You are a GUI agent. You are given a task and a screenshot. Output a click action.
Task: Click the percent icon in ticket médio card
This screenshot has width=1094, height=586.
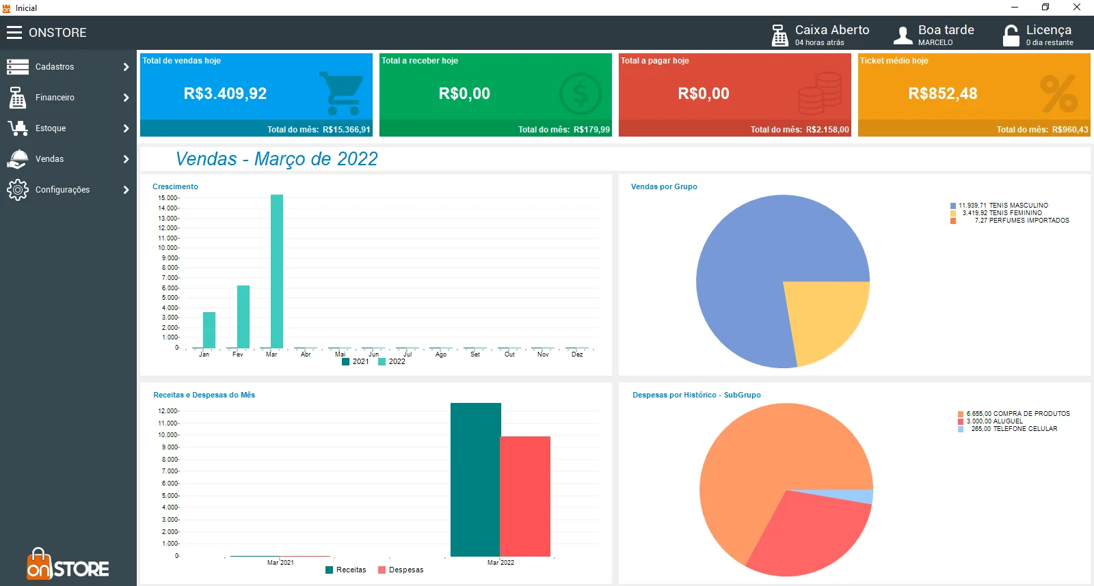[x=1059, y=94]
